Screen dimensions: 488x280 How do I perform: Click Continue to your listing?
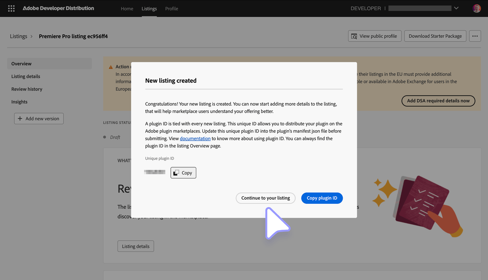pyautogui.click(x=265, y=198)
